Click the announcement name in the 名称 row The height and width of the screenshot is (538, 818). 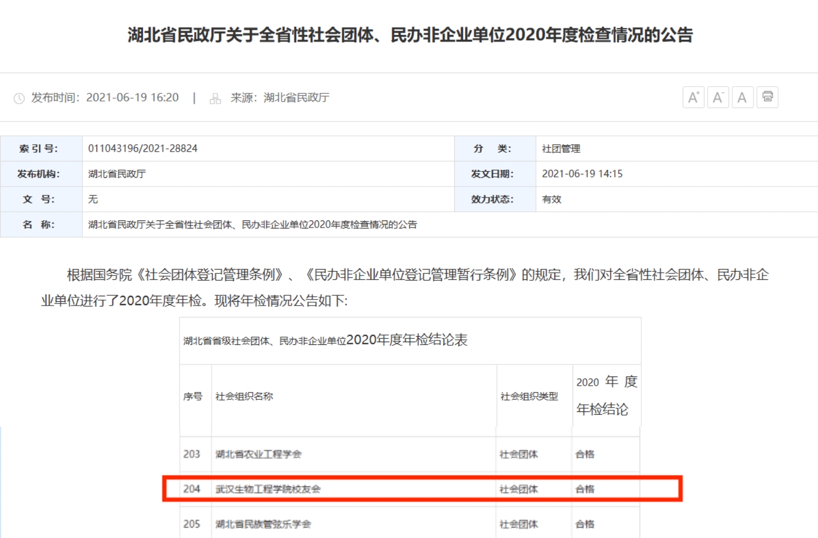[252, 224]
